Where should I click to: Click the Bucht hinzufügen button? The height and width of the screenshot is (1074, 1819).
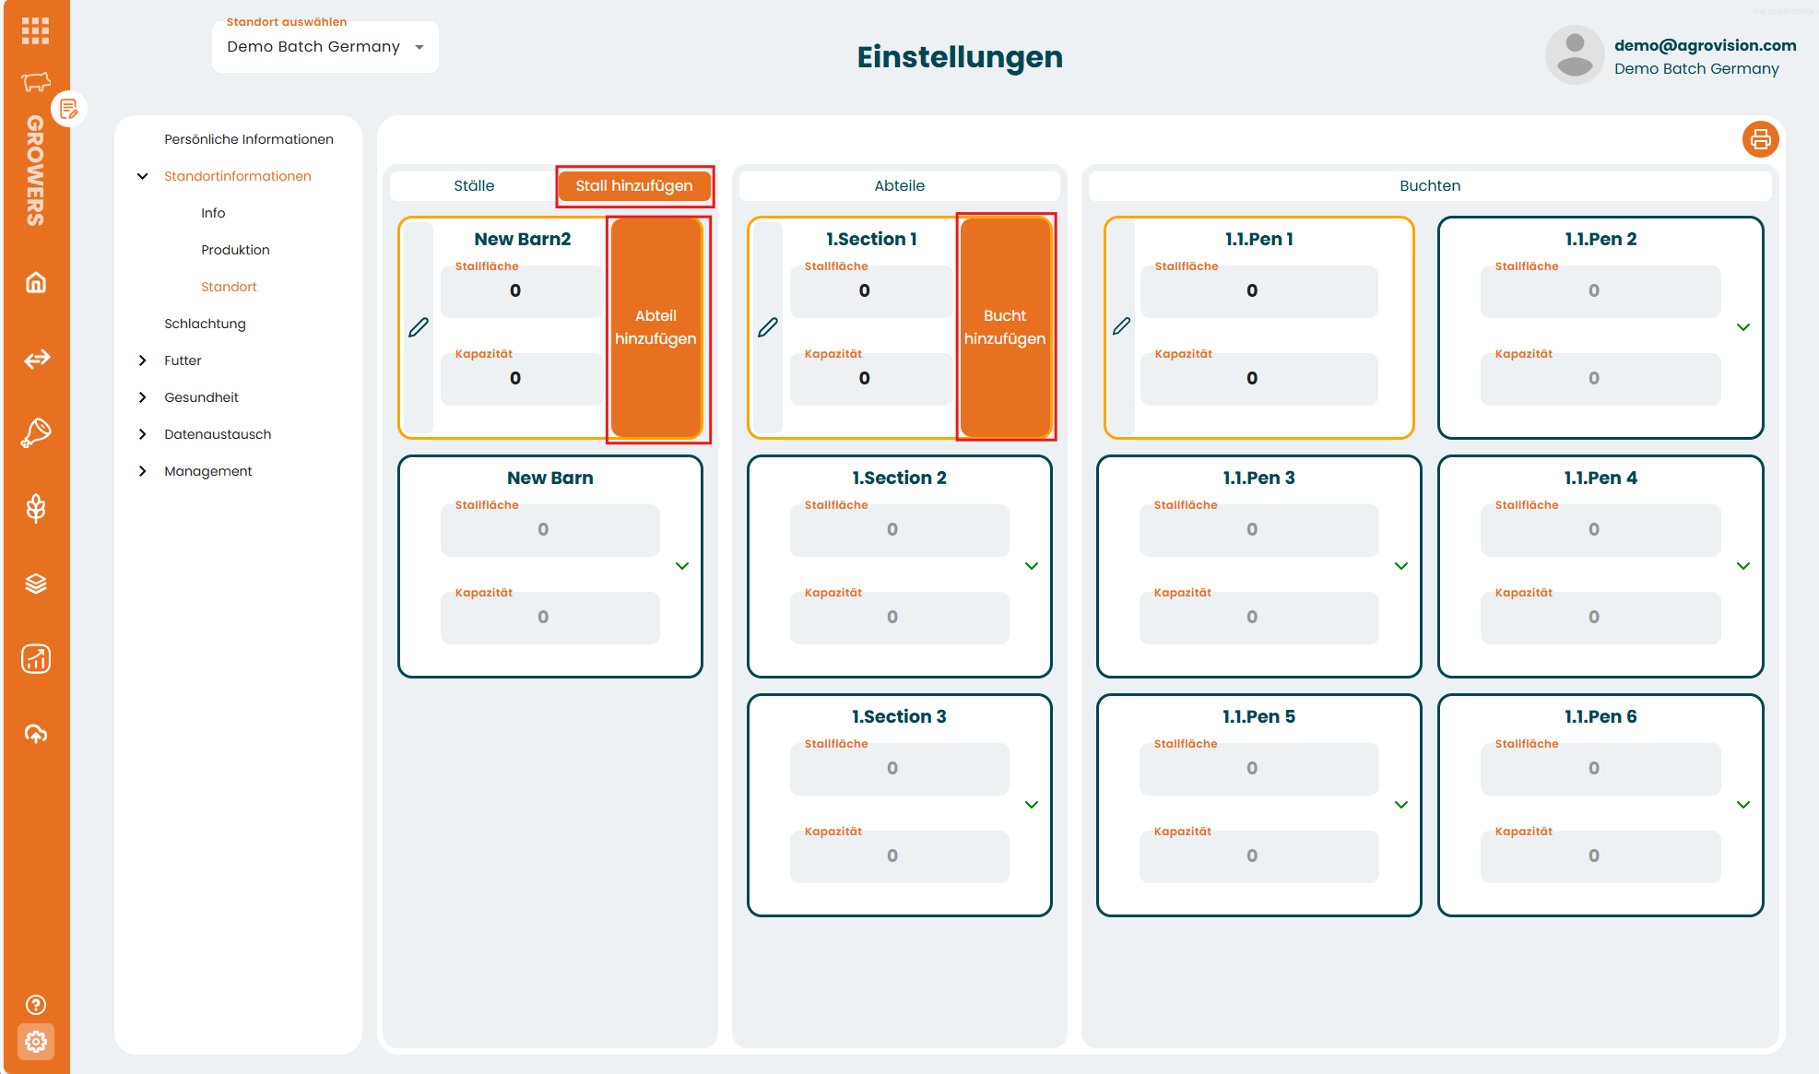(x=1005, y=327)
